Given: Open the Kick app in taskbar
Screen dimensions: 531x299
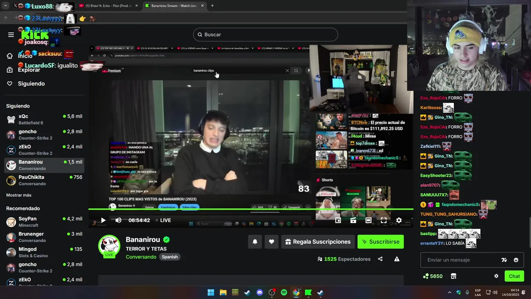Looking at the screenshot, I should pyautogui.click(x=308, y=292).
